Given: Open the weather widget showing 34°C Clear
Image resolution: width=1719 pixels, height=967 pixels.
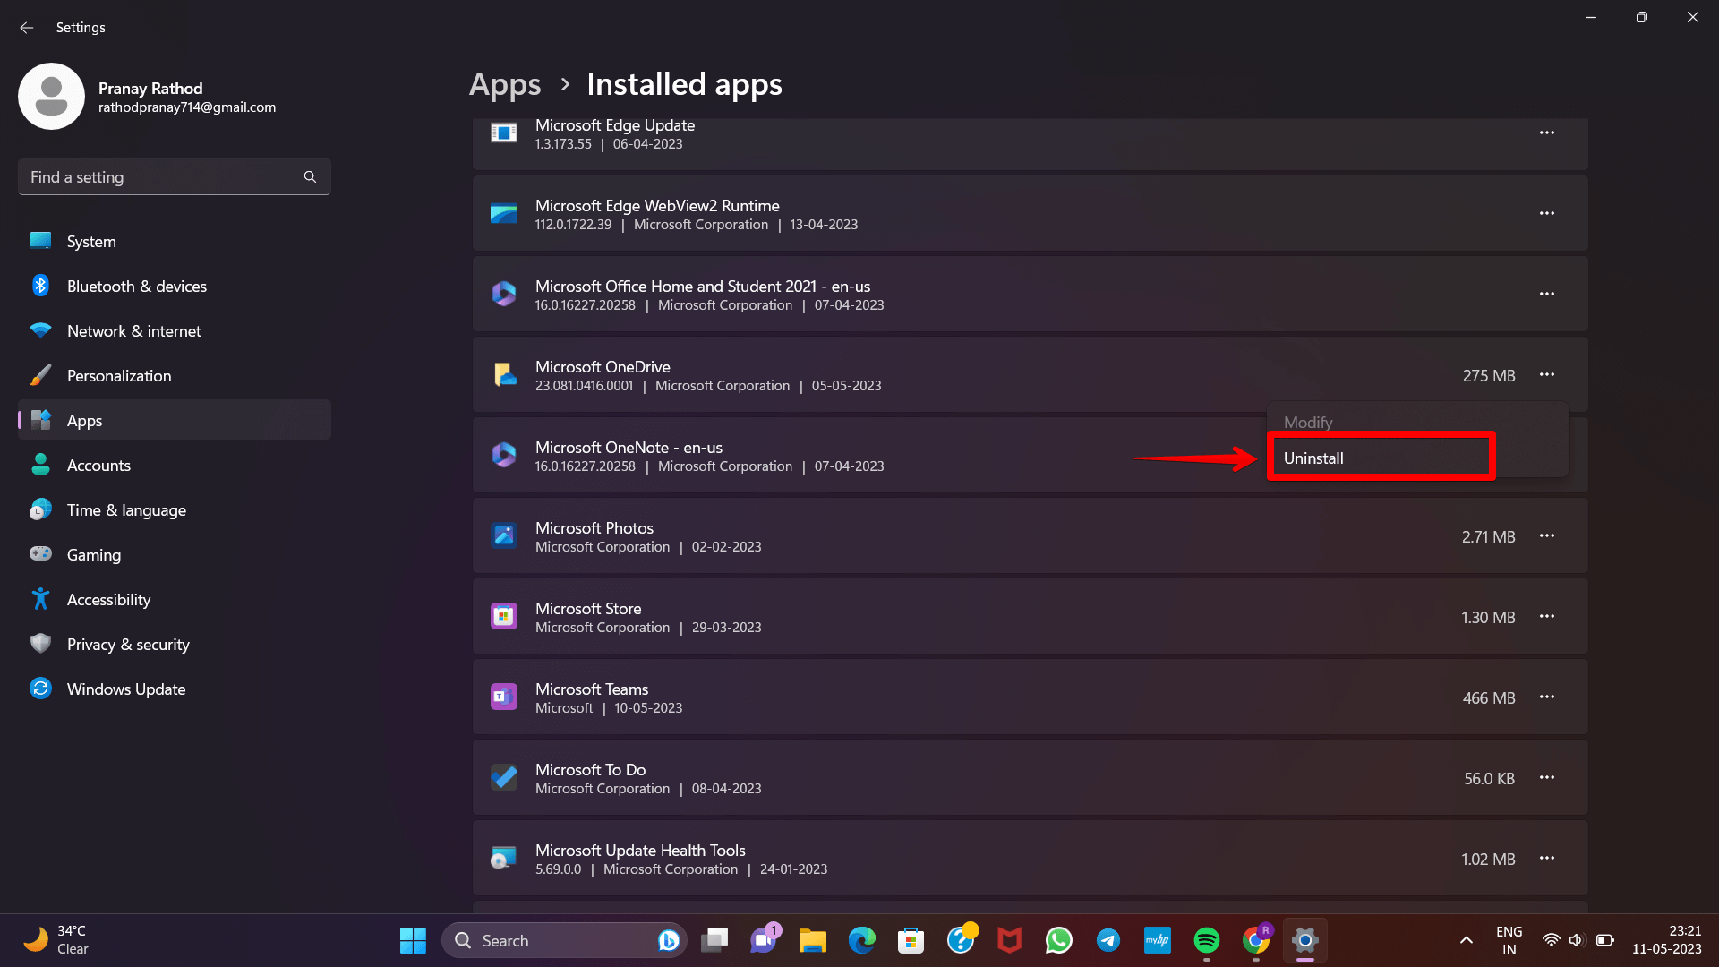Looking at the screenshot, I should point(57,940).
